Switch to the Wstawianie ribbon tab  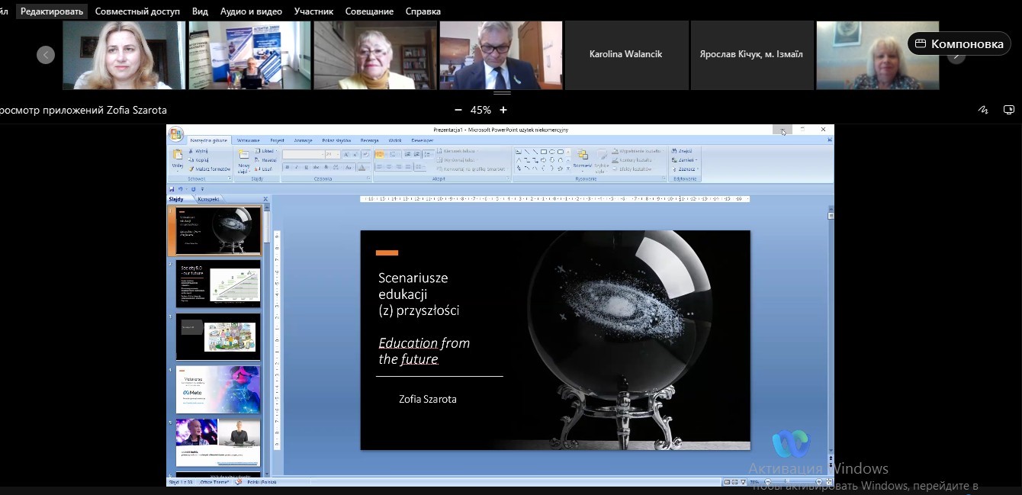[x=248, y=140]
